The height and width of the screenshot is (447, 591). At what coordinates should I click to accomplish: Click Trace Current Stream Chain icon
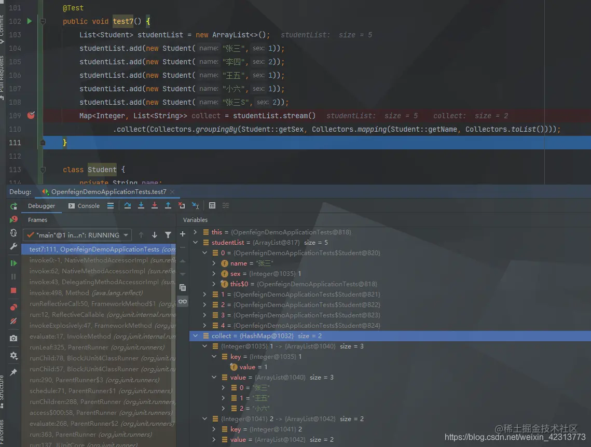coord(226,206)
